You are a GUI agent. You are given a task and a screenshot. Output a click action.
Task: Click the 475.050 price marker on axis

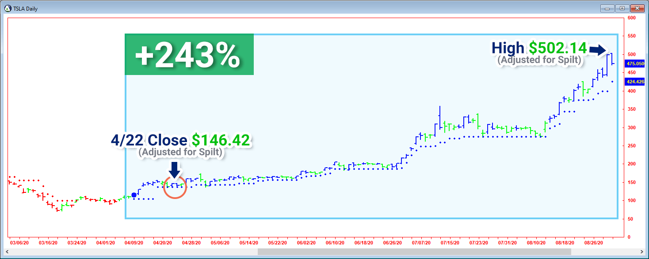click(634, 64)
